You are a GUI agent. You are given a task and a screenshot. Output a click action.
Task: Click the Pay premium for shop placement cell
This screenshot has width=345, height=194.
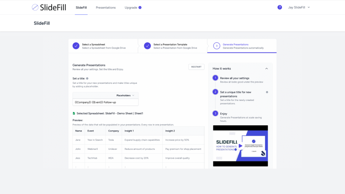[183, 149]
